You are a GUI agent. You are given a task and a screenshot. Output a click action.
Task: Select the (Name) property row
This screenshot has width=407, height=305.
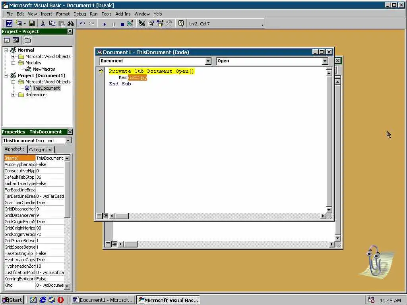34,158
